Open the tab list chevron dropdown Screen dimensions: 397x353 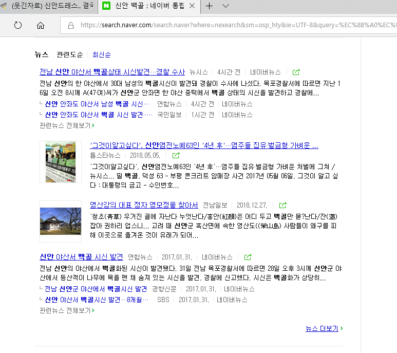[225, 6]
